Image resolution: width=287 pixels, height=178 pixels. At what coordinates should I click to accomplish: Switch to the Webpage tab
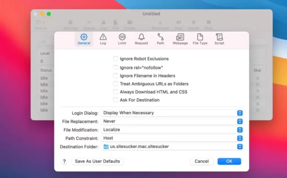(x=180, y=39)
